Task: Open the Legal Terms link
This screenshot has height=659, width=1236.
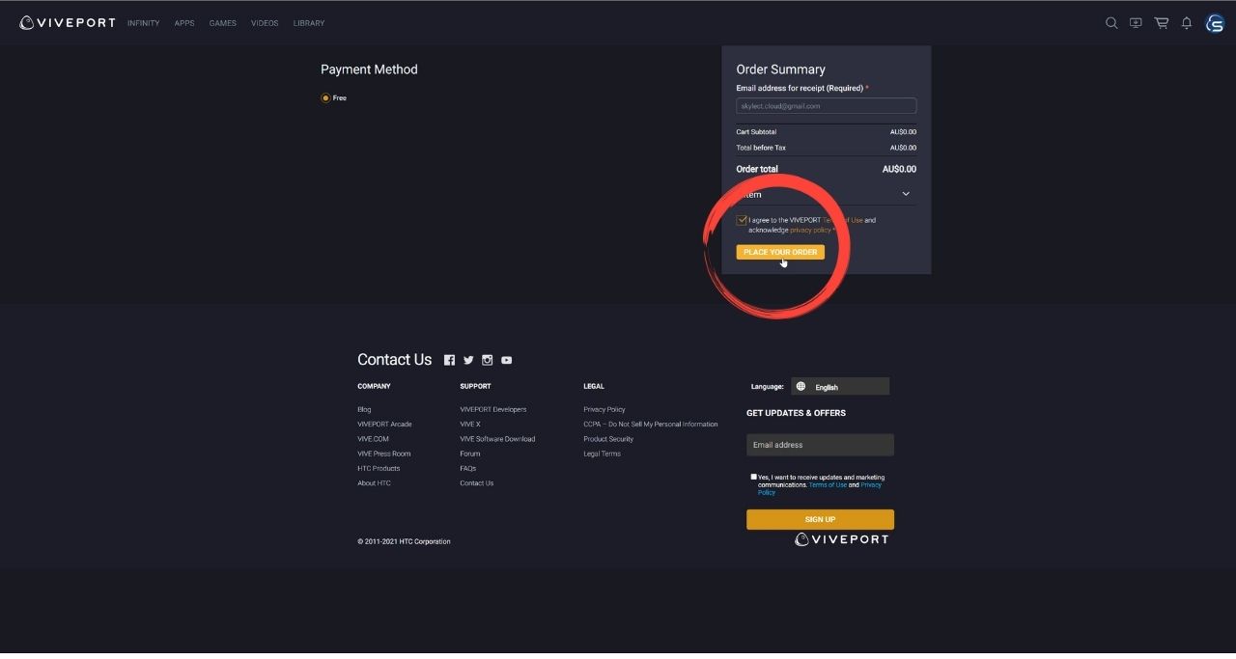Action: [602, 453]
